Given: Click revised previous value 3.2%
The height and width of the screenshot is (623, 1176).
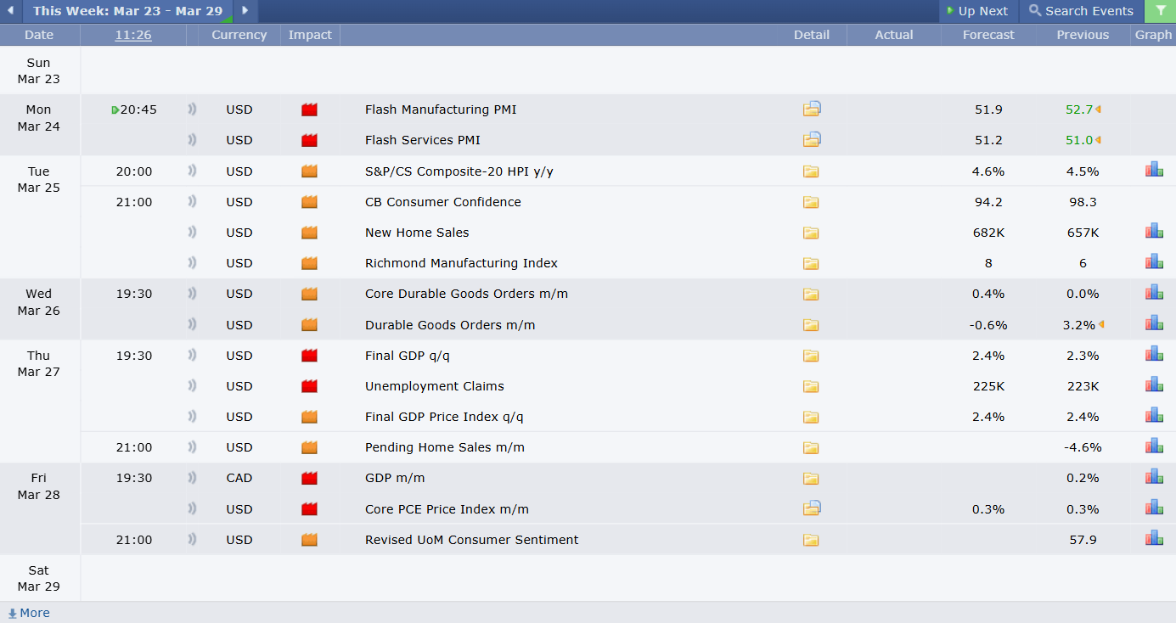Looking at the screenshot, I should pyautogui.click(x=1079, y=325).
